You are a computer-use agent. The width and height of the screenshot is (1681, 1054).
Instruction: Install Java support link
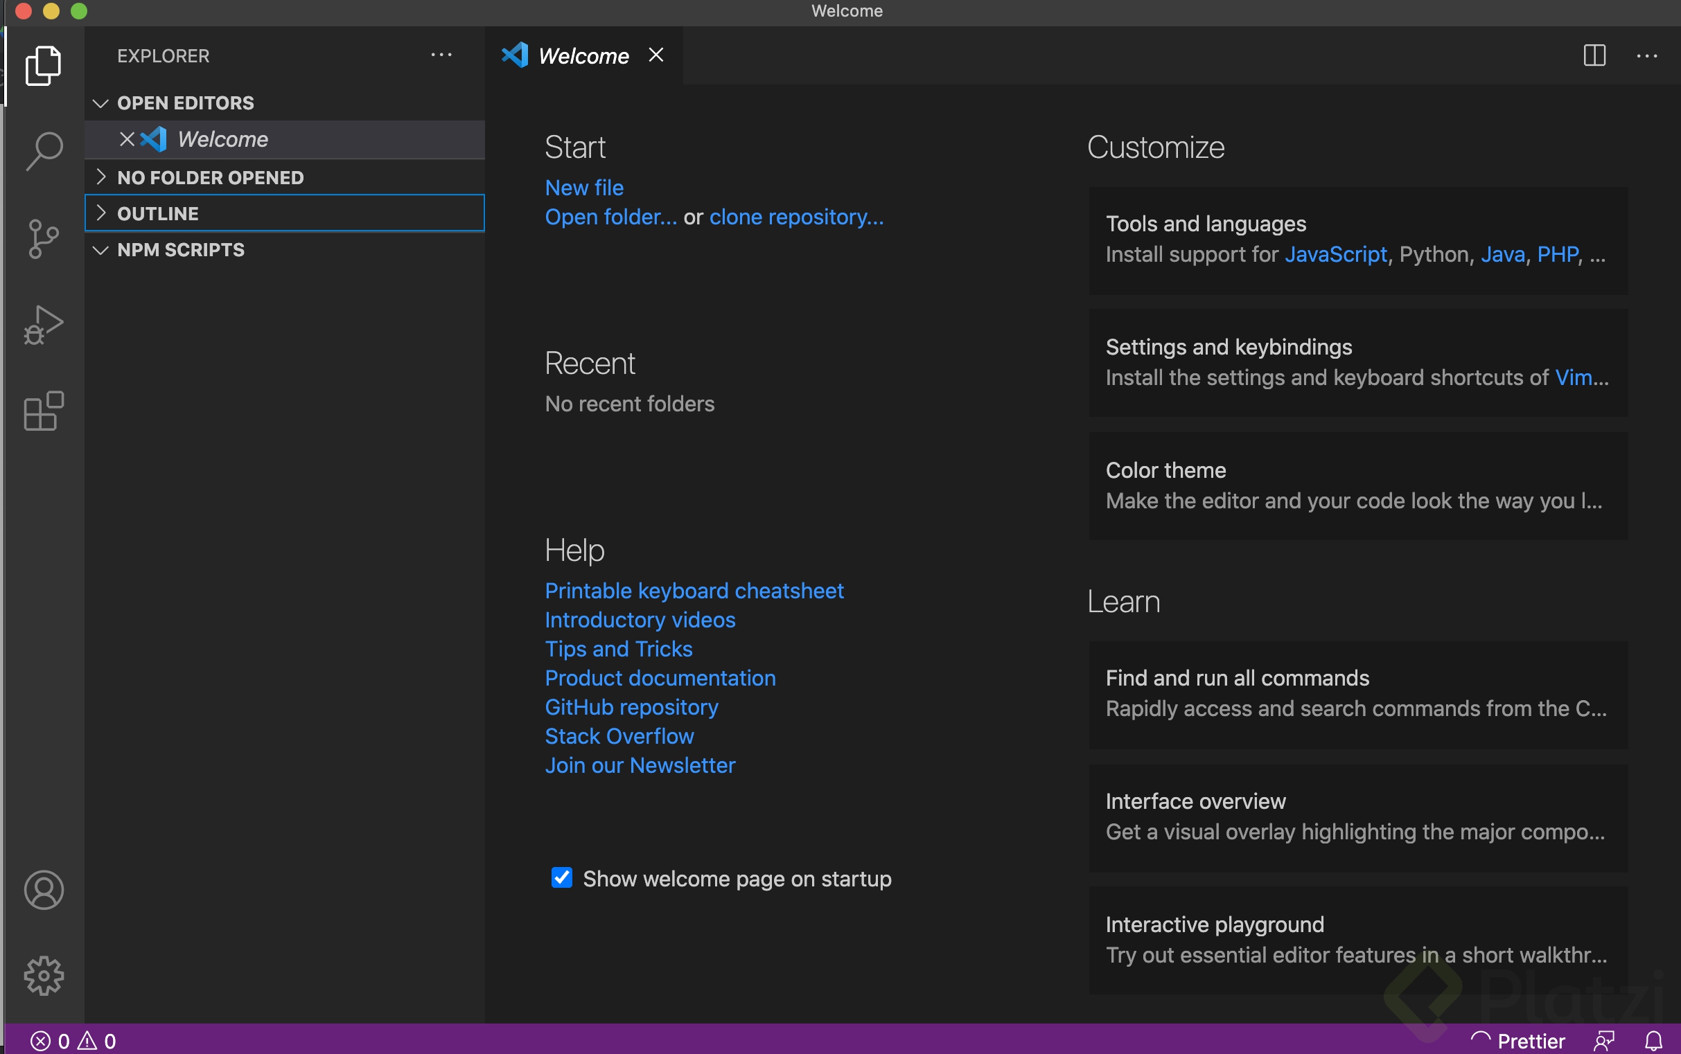click(x=1502, y=254)
